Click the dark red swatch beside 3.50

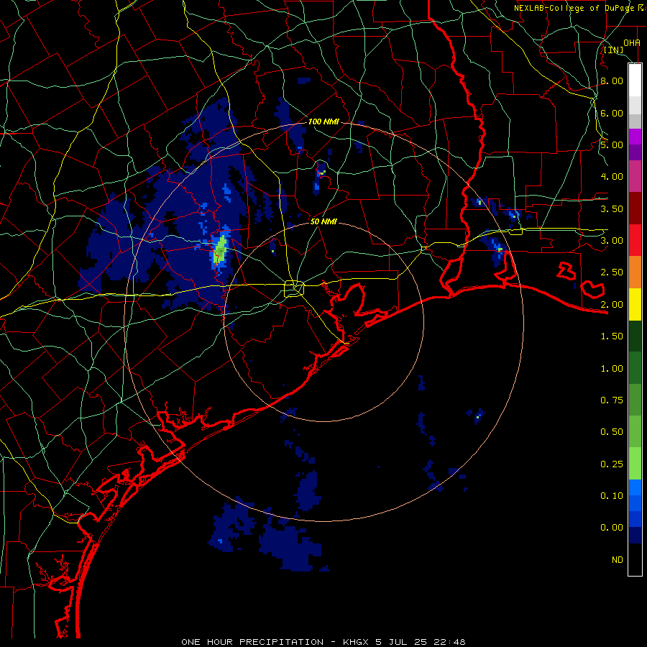(x=635, y=208)
